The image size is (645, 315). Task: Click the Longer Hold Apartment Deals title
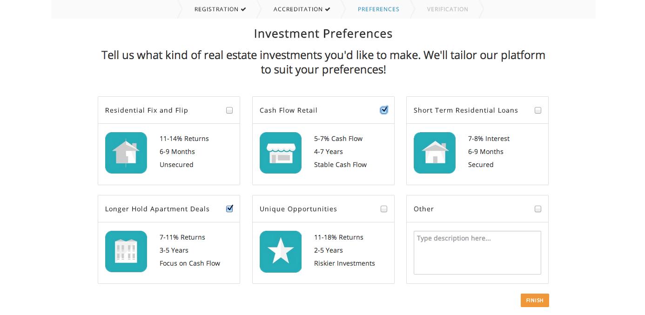157,209
